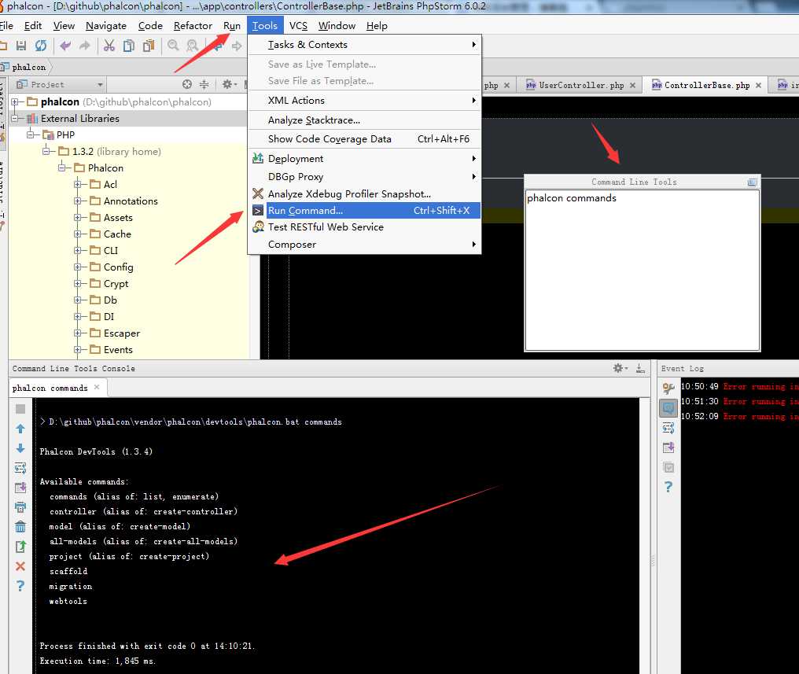
Task: Click the console Stop process icon
Action: 20,409
